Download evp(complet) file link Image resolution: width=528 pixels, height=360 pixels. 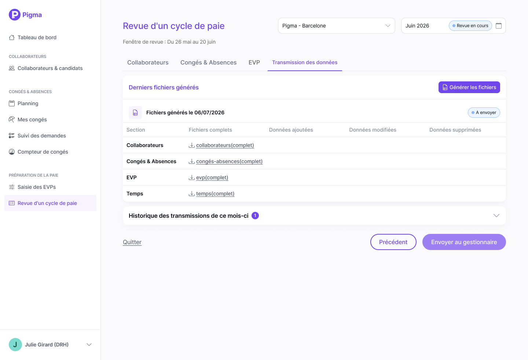click(212, 177)
